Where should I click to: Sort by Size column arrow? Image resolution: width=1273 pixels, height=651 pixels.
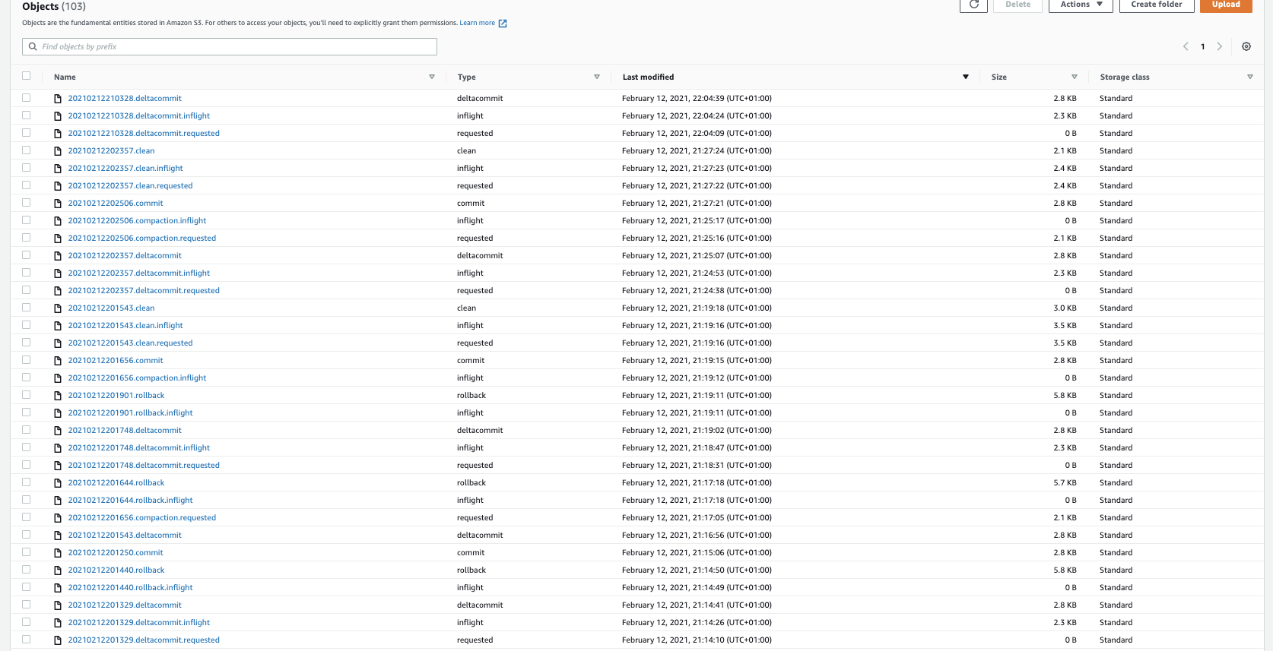click(x=1075, y=77)
